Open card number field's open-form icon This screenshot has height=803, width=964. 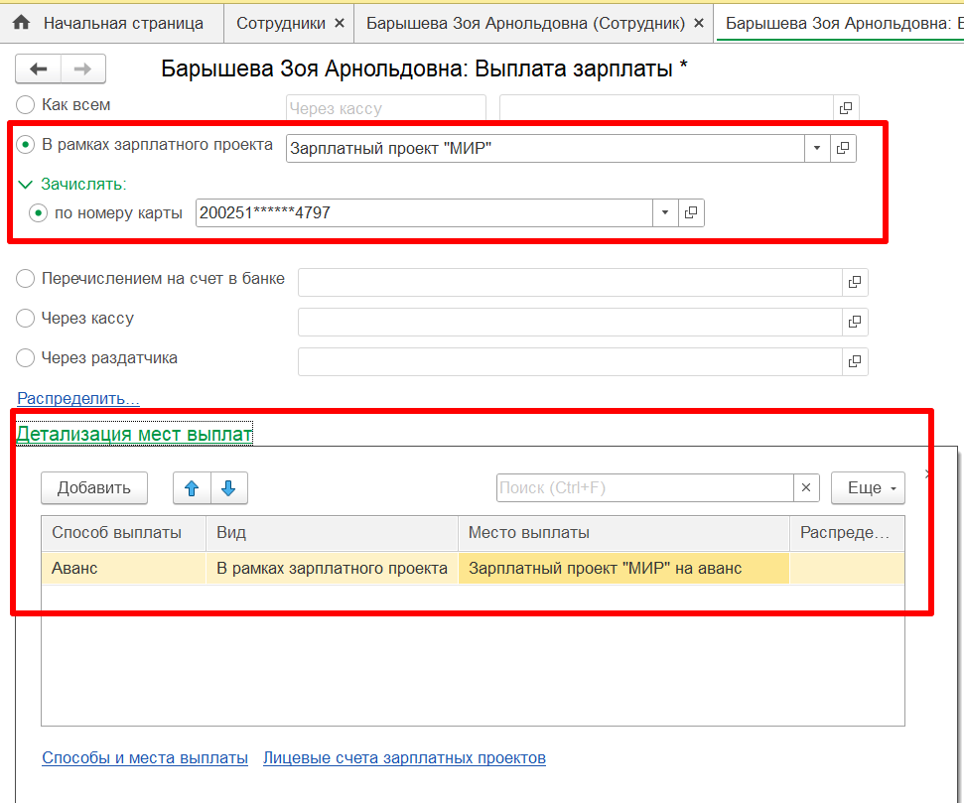tap(691, 212)
